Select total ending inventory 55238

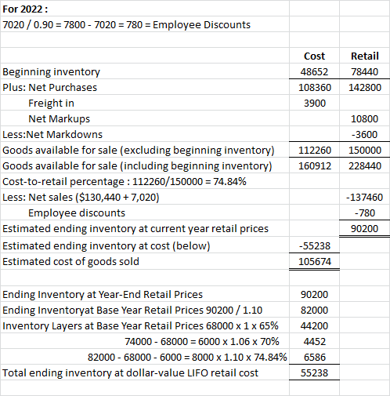pyautogui.click(x=314, y=373)
